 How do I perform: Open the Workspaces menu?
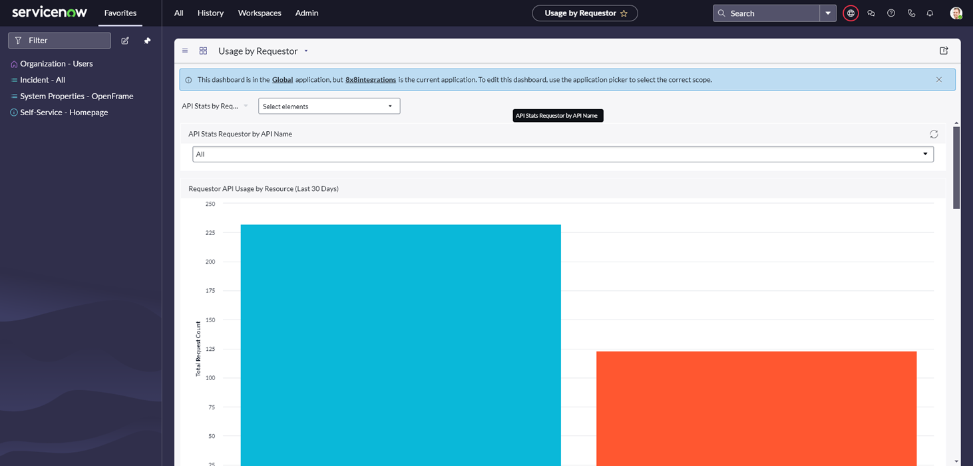260,13
